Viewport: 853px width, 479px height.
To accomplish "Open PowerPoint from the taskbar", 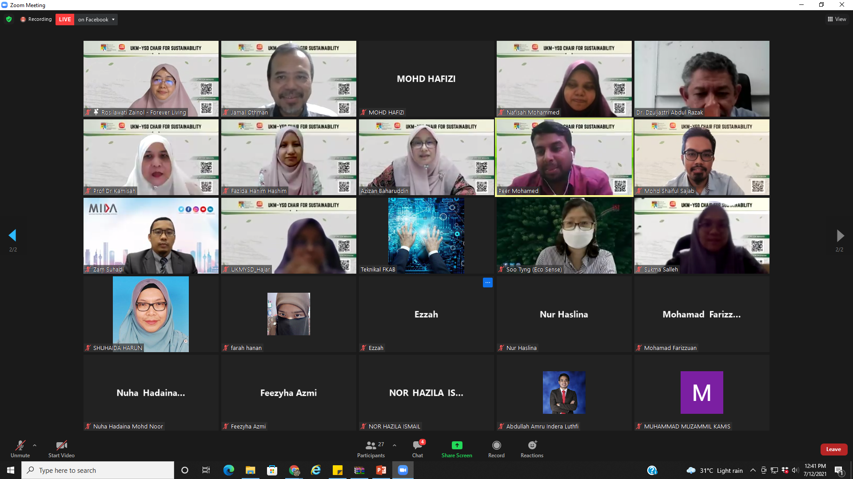I will click(381, 470).
